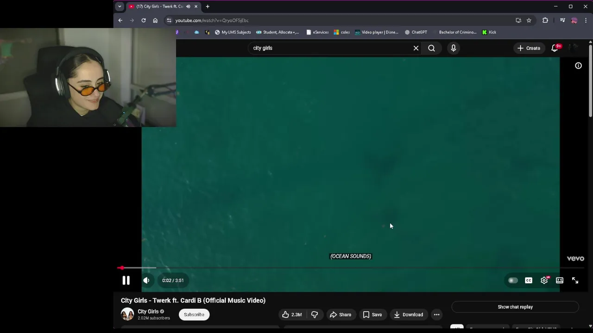Screen dimensions: 593x333
Task: Open the Chrome three-dot menu
Action: tap(586, 20)
